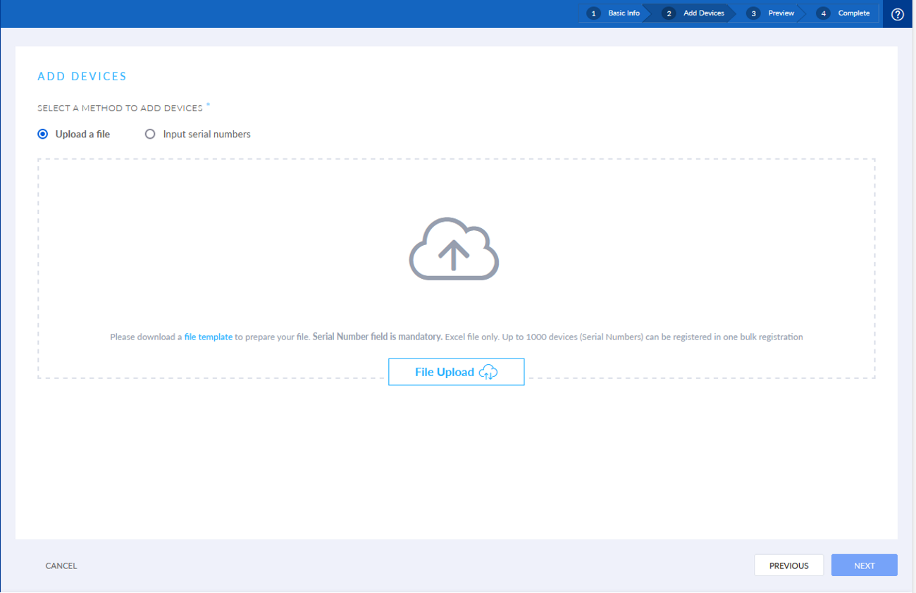This screenshot has height=593, width=916.
Task: Cancel the device registration
Action: click(x=61, y=566)
